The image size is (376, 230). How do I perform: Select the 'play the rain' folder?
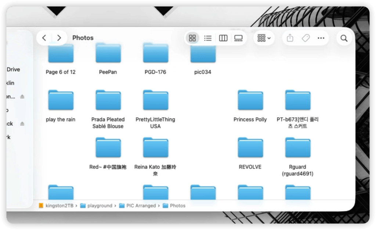61,100
